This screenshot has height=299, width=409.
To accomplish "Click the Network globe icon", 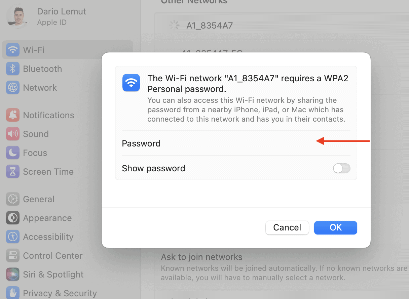I will point(12,87).
